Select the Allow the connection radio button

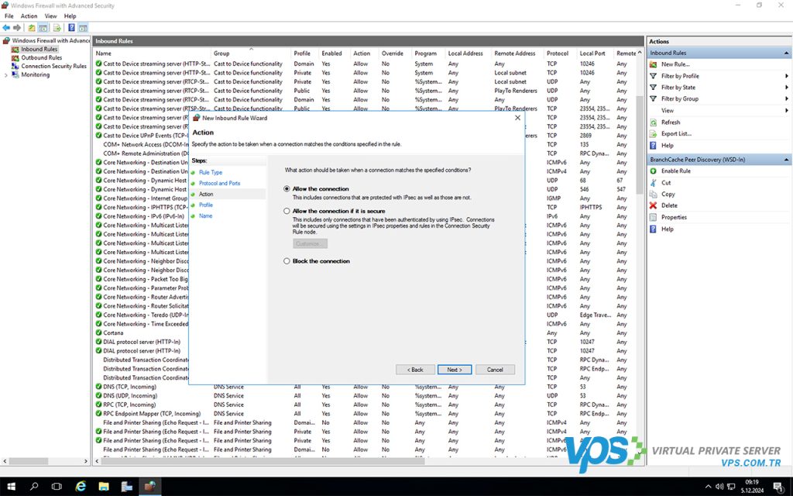tap(287, 189)
